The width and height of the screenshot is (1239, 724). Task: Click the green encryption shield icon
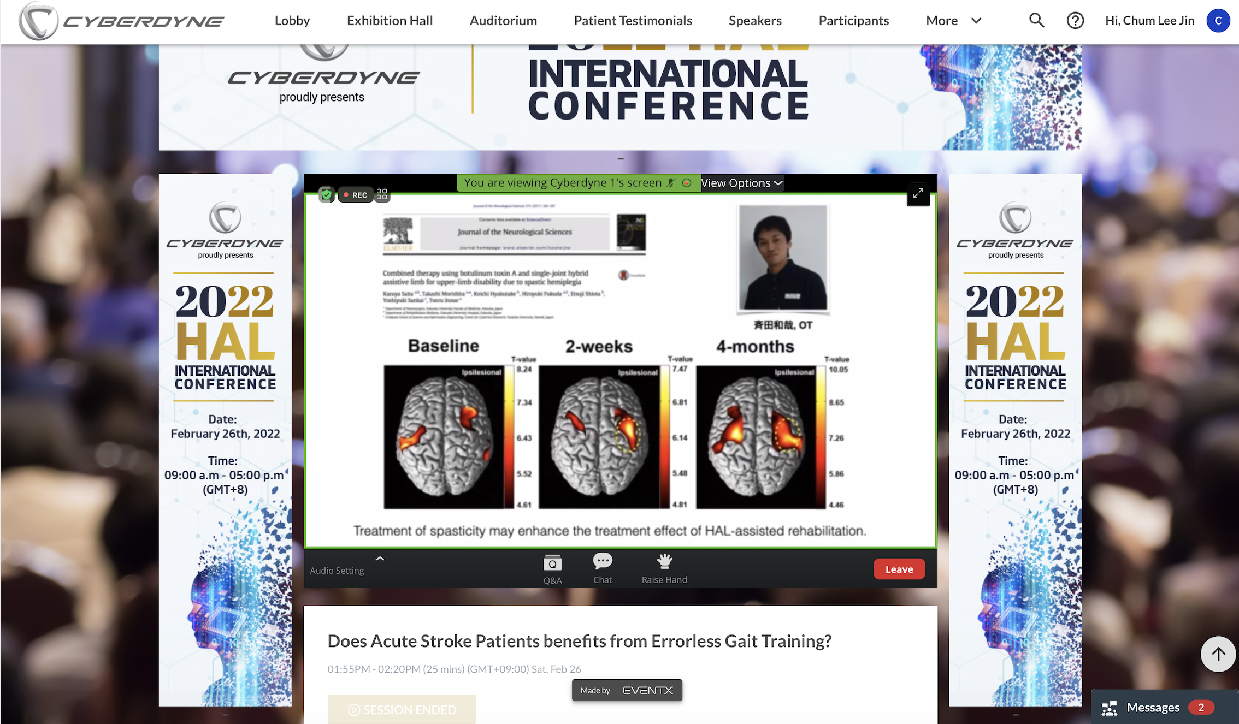click(x=326, y=194)
